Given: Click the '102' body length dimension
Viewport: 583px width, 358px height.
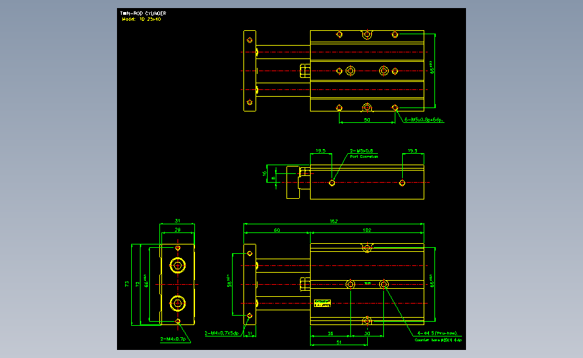Looking at the screenshot, I should [366, 230].
